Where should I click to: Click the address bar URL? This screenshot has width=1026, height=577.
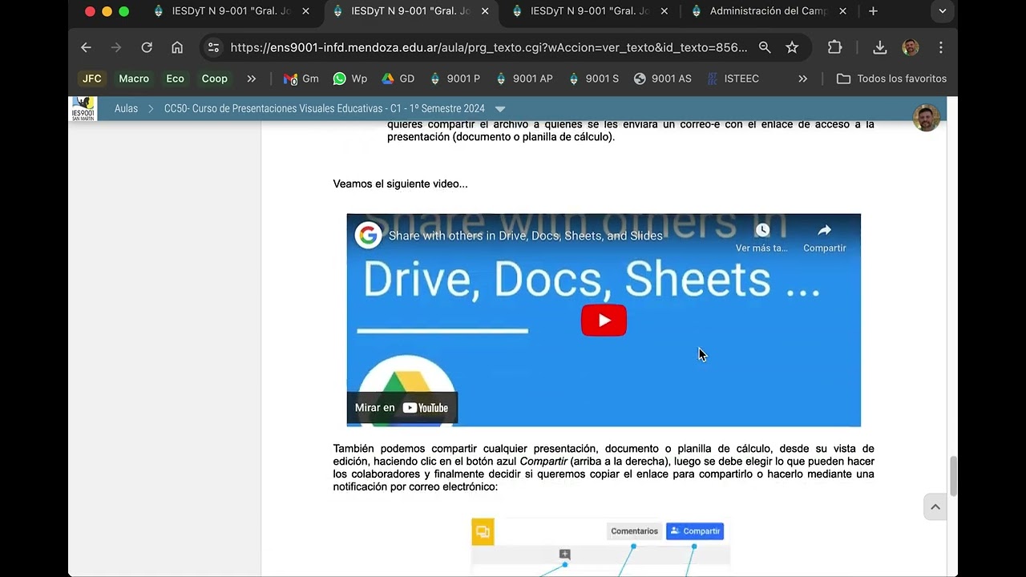(488, 47)
